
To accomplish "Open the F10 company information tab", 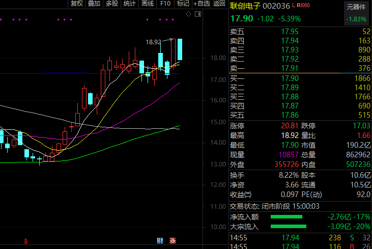I will pos(165,4).
